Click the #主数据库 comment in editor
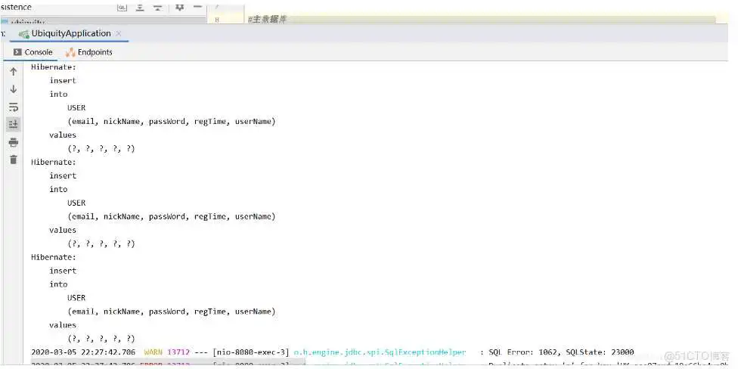This screenshot has width=738, height=369. point(267,20)
